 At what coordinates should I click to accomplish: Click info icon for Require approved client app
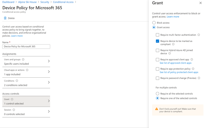[x=192, y=59]
